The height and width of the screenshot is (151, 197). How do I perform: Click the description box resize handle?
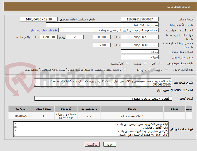(35, 85)
